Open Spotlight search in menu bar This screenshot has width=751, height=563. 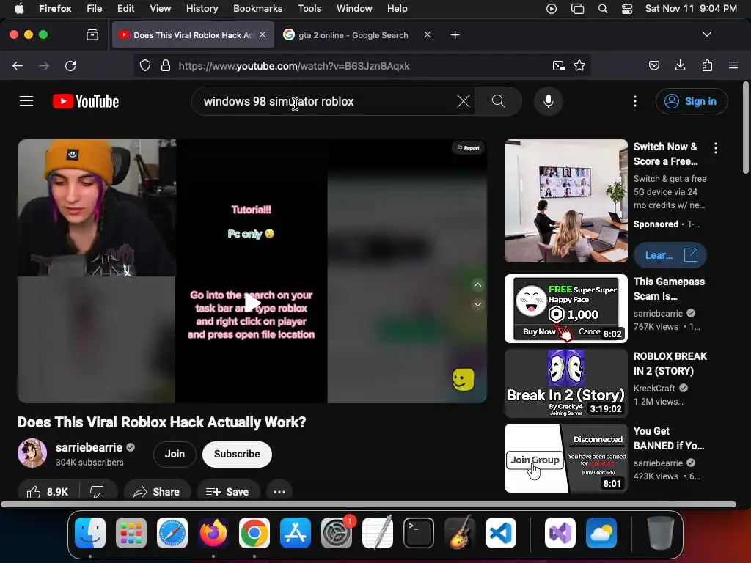click(x=603, y=9)
